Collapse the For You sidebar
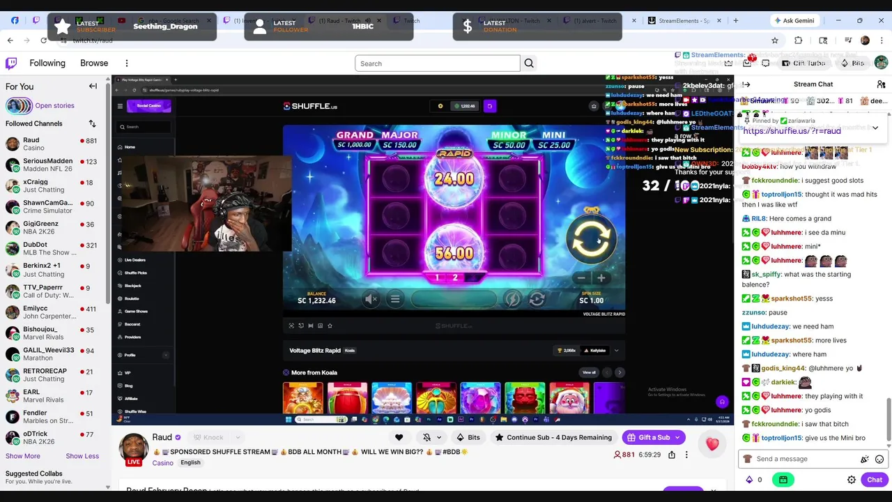892x502 pixels. tap(93, 86)
